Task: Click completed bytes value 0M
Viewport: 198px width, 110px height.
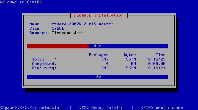Action: point(133,64)
